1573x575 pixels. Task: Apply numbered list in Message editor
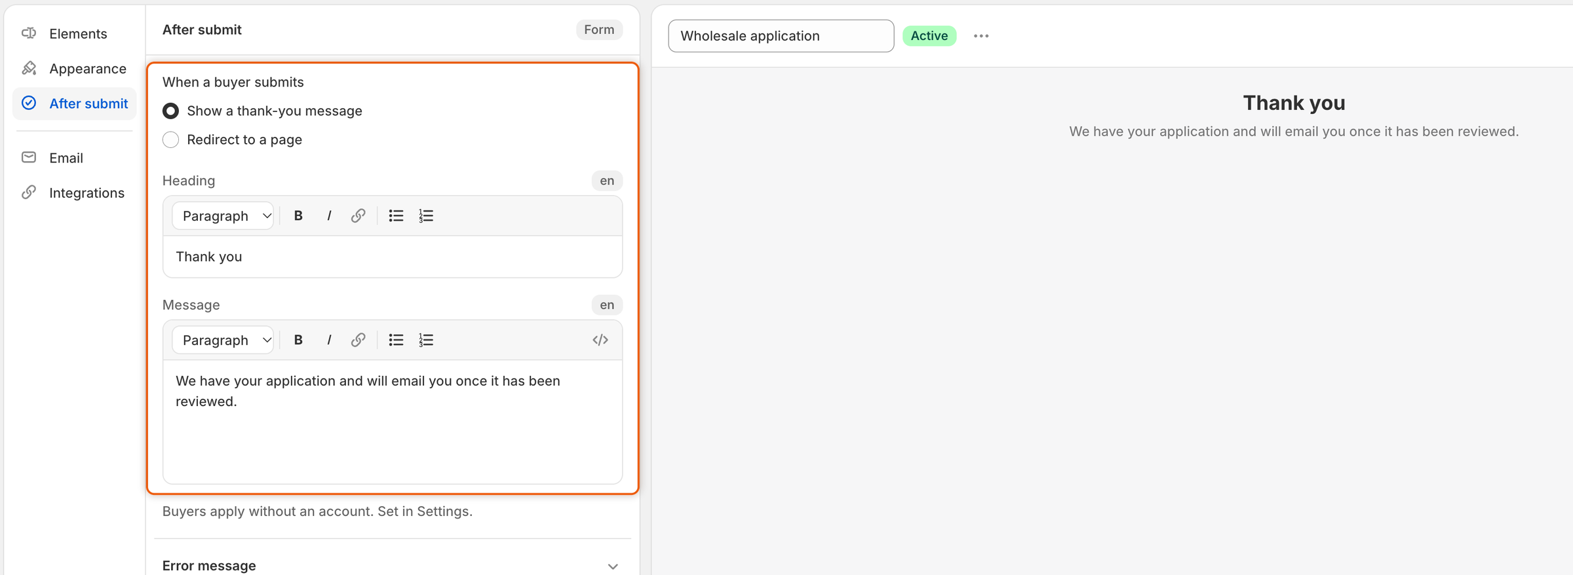pos(426,340)
